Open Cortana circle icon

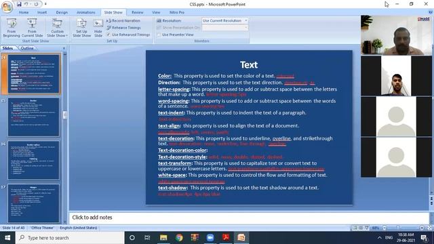pos(132,238)
